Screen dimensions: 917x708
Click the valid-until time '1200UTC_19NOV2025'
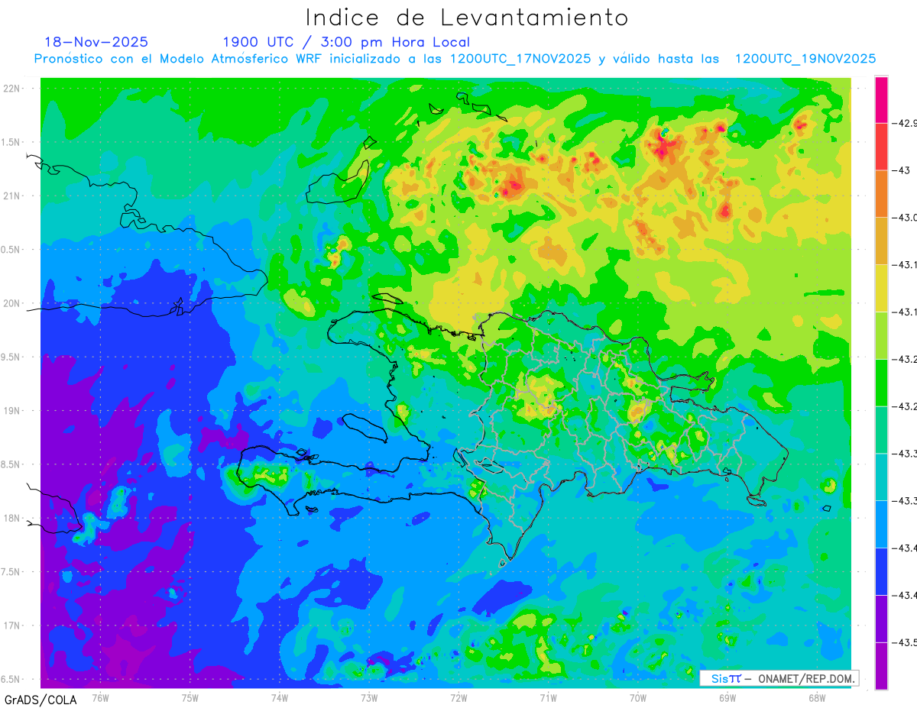point(805,59)
